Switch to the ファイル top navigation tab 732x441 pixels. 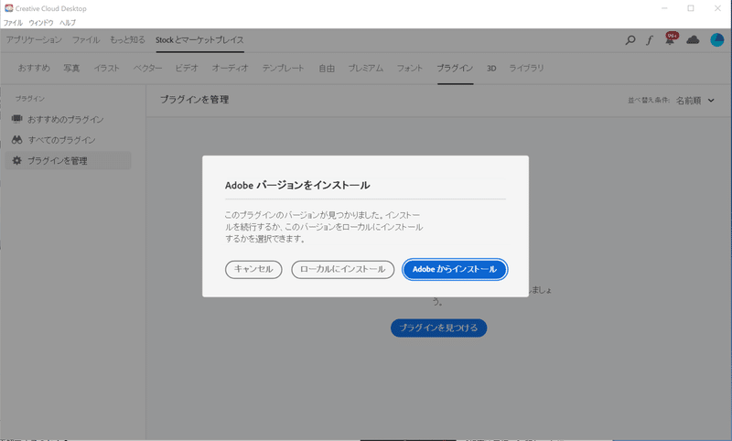(86, 40)
